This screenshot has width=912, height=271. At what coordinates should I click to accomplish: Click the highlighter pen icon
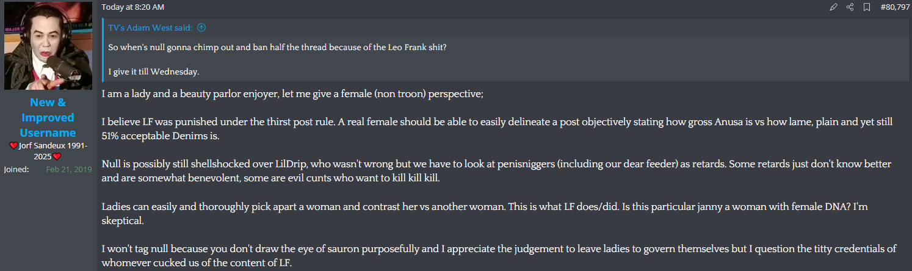833,7
